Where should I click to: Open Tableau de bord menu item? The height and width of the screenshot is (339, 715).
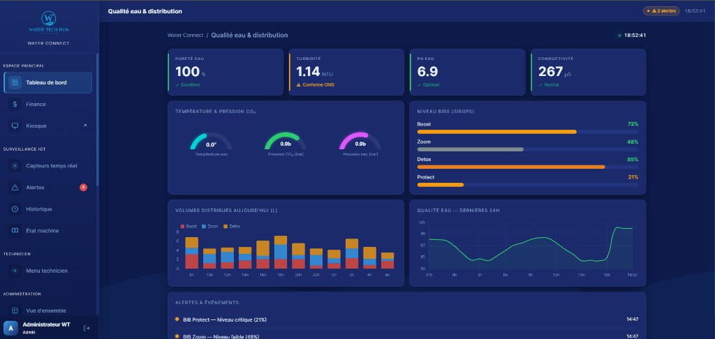(x=48, y=82)
